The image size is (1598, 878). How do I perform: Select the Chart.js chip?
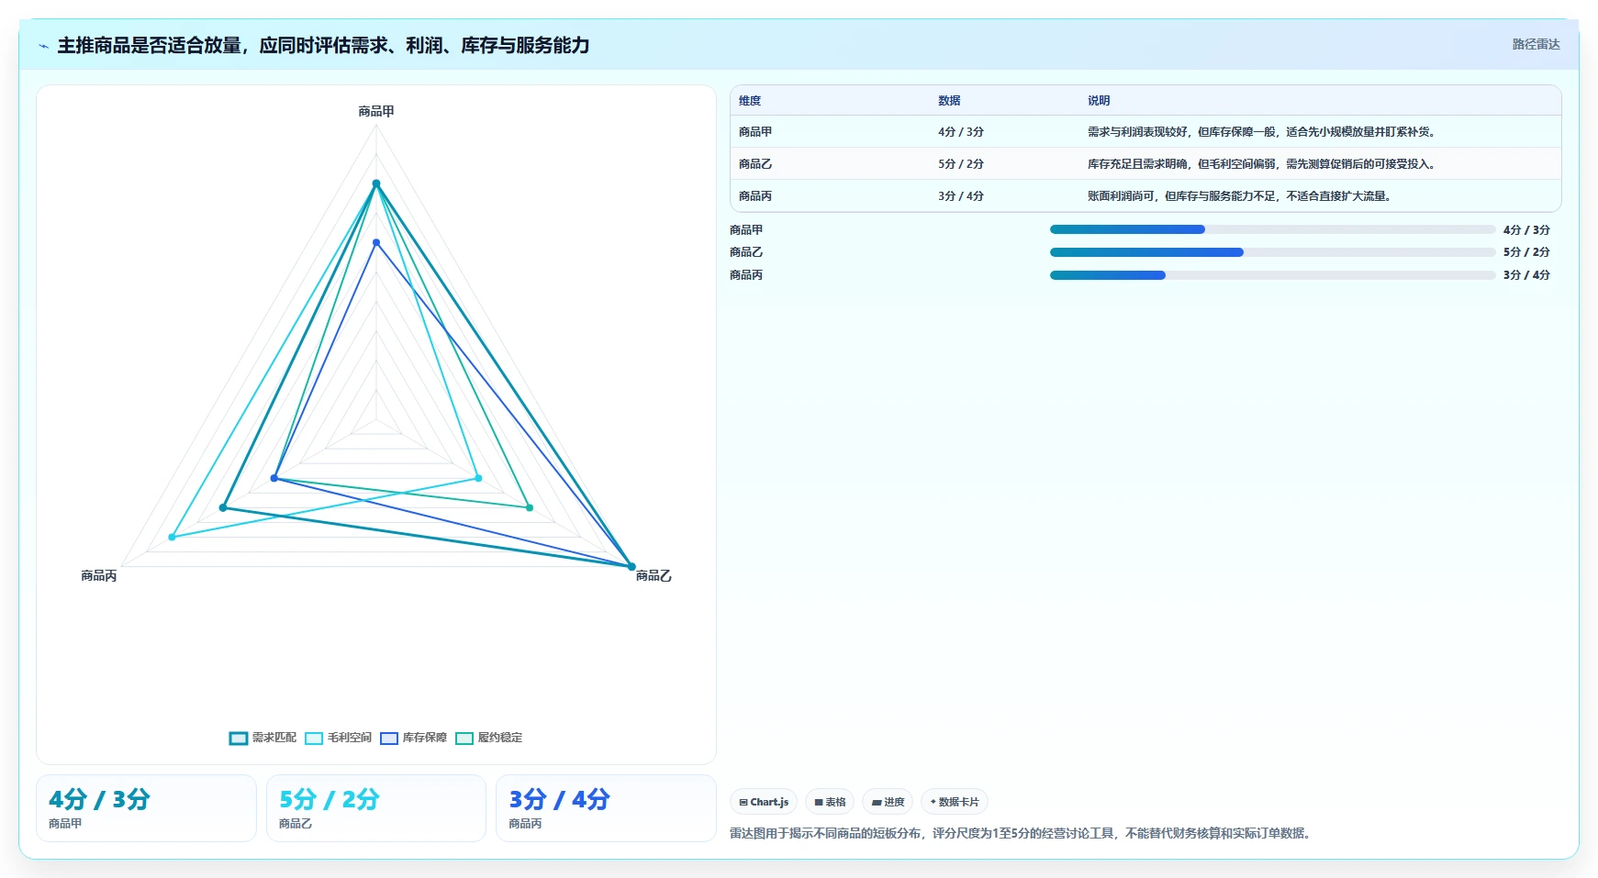[764, 802]
